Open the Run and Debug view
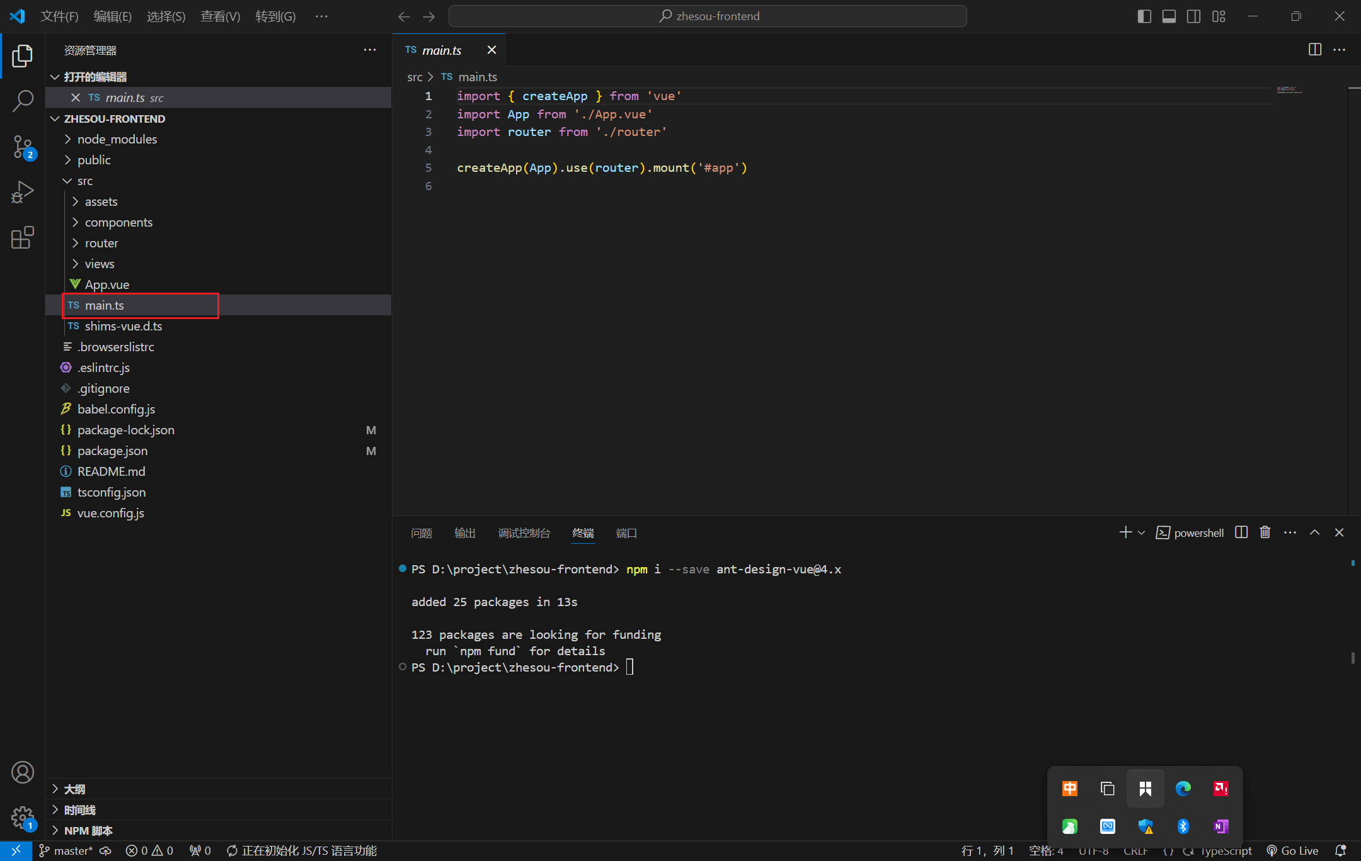The width and height of the screenshot is (1361, 861). coord(23,192)
